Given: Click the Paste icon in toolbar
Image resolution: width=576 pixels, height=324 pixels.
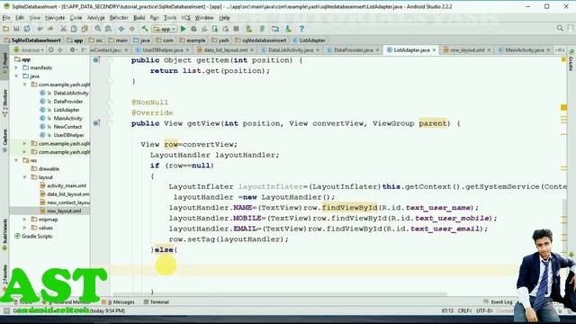Looking at the screenshot, I should (x=85, y=29).
